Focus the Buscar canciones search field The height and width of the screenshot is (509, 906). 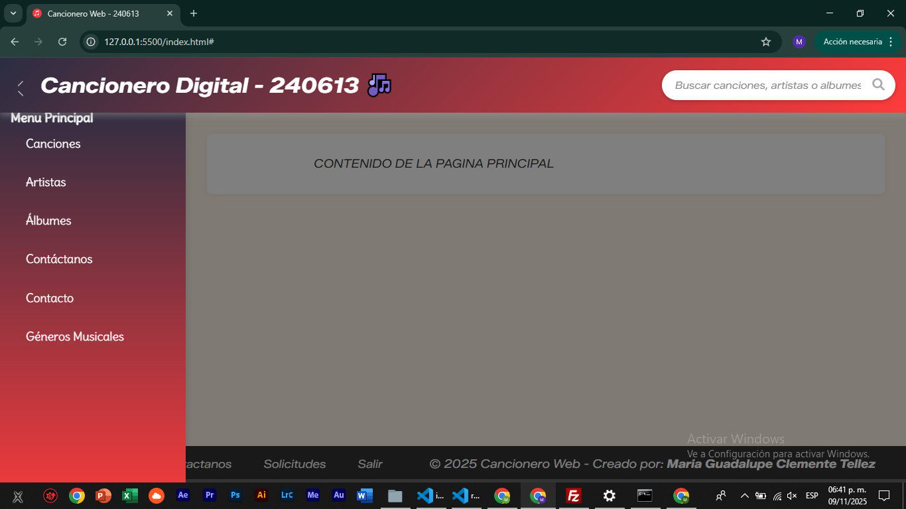767,85
